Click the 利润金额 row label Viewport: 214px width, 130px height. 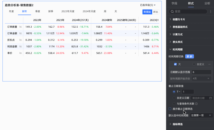12,46
